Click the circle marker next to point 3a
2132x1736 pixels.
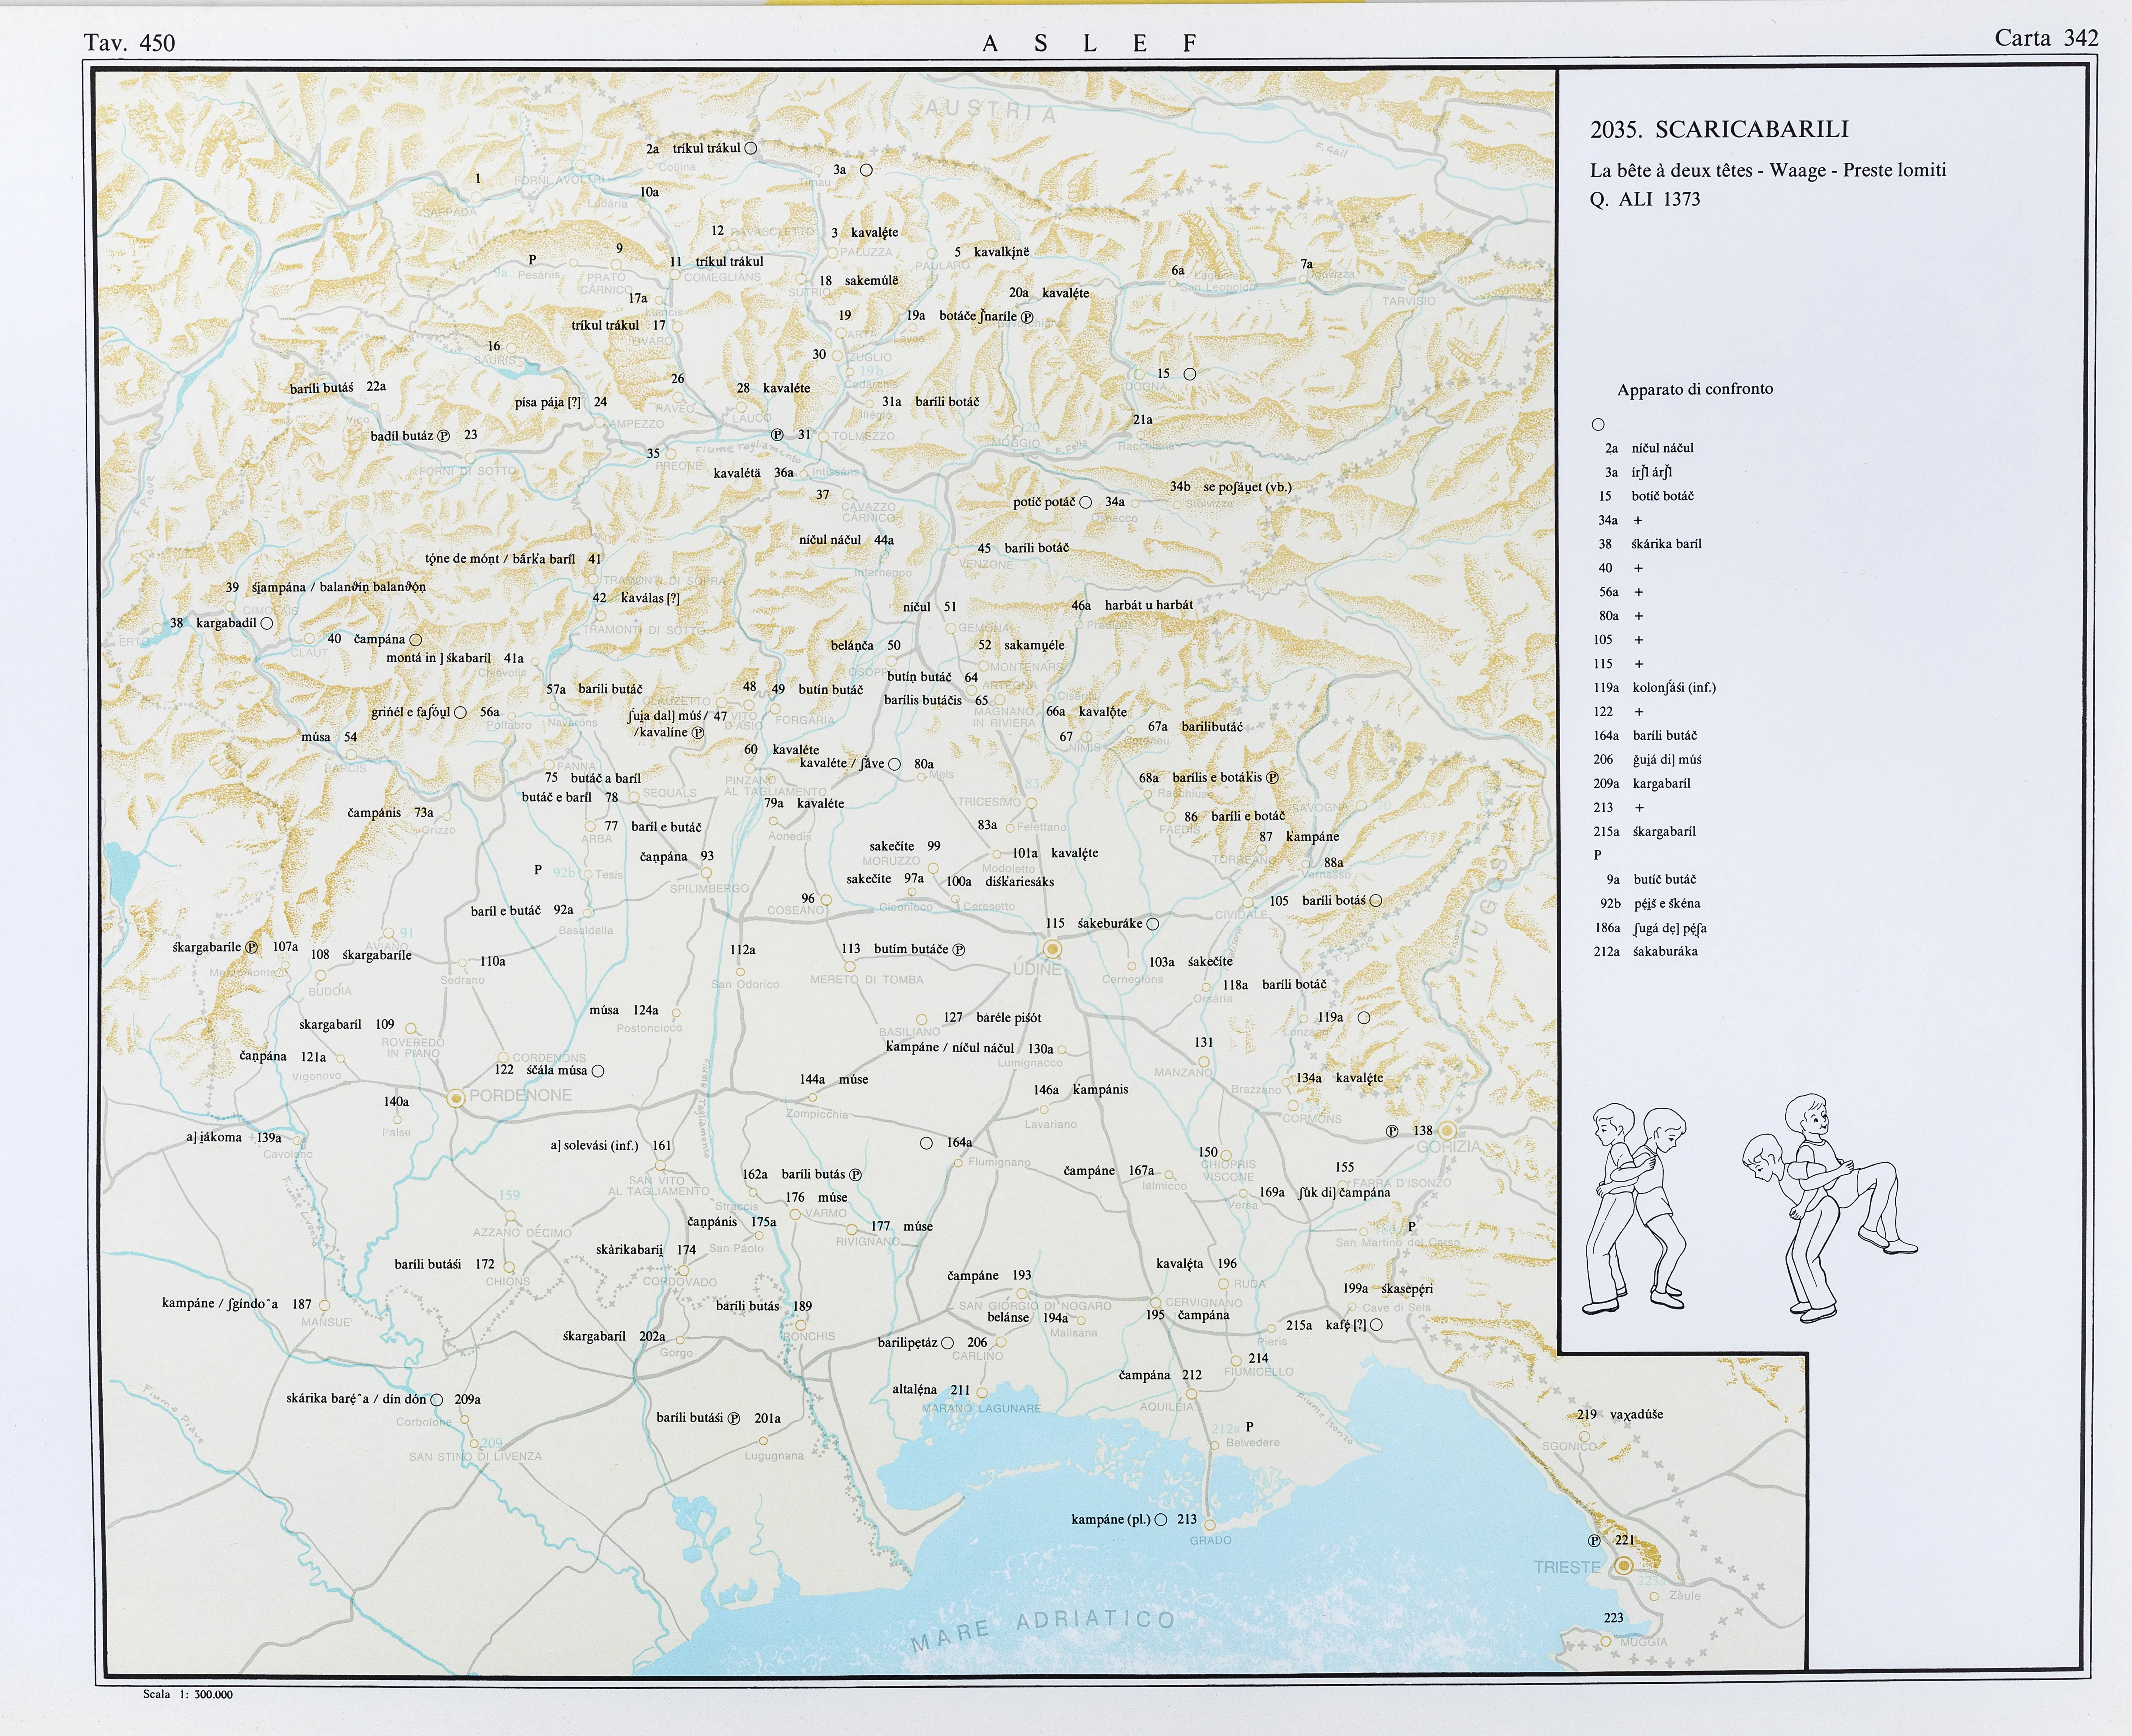[866, 170]
